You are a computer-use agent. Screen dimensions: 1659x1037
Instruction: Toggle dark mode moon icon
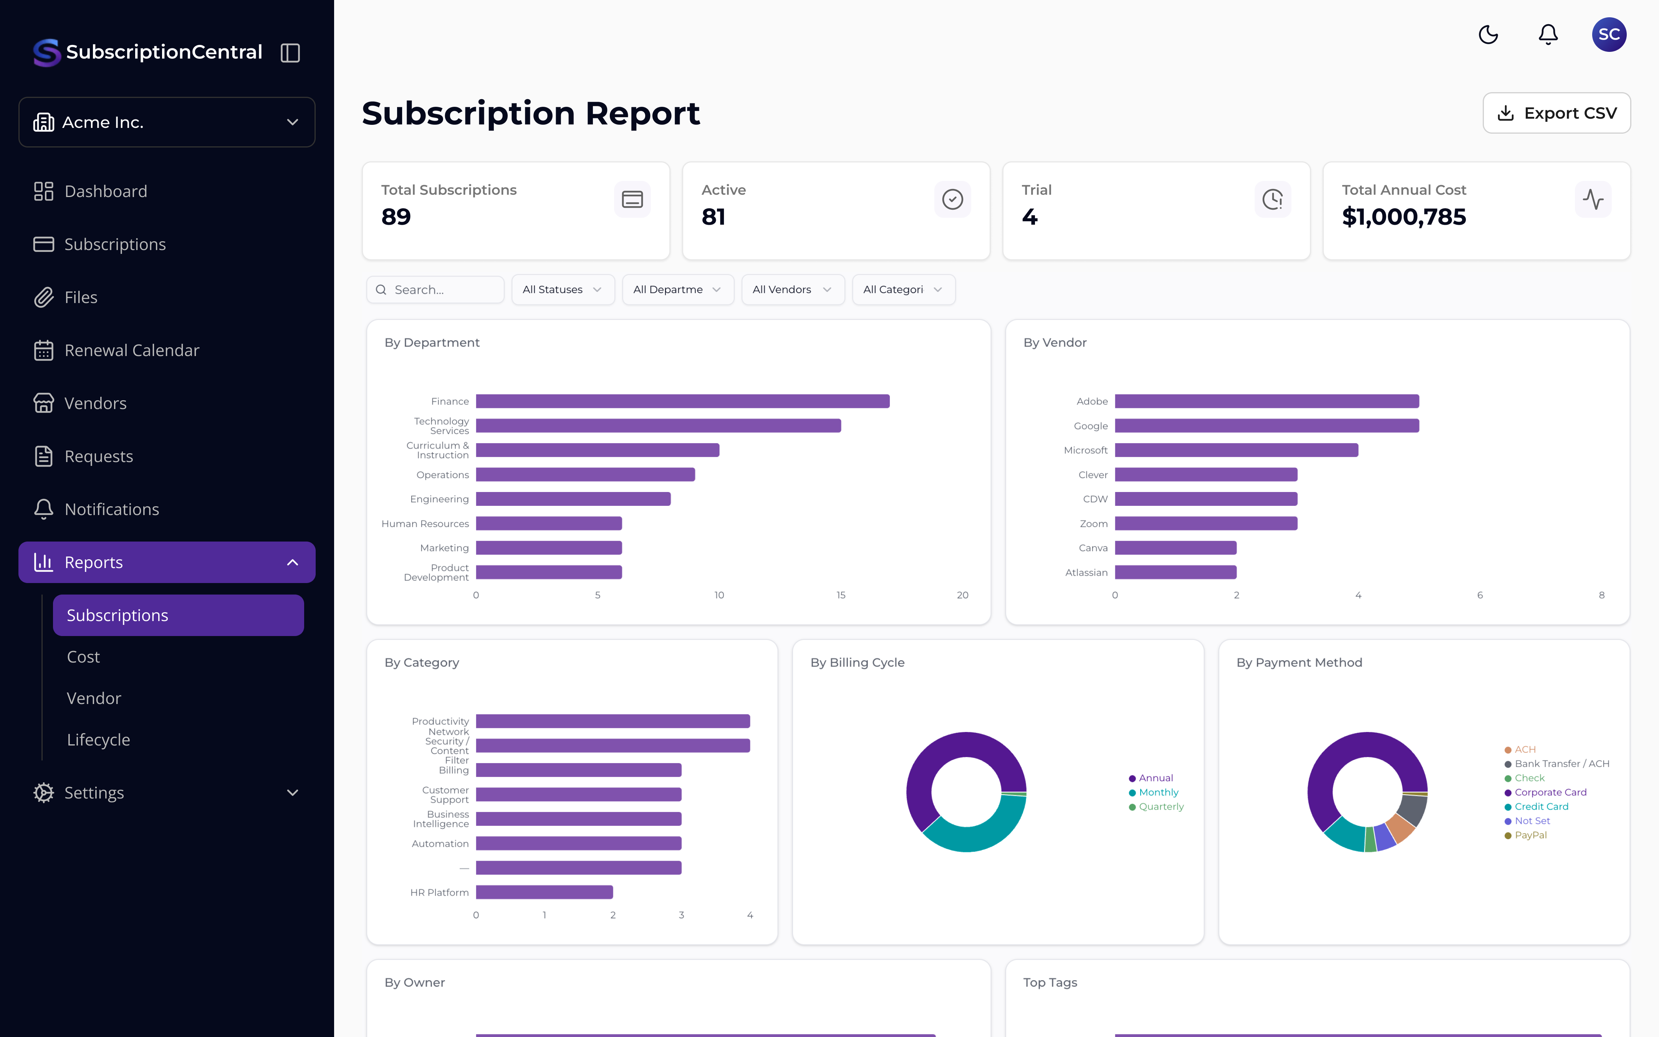tap(1488, 34)
